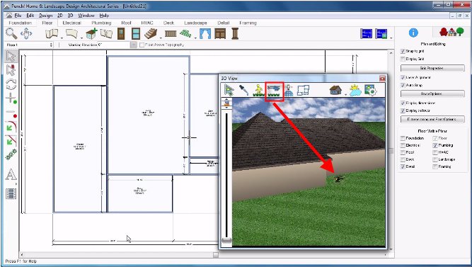Image resolution: width=472 pixels, height=267 pixels.
Task: Click Dimensioning and Font Options button
Action: (x=432, y=120)
